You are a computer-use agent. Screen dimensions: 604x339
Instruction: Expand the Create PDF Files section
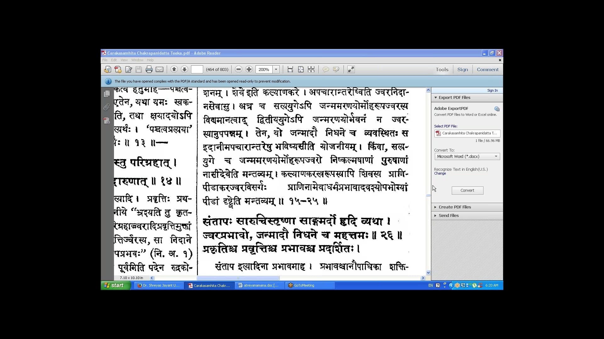pos(455,207)
